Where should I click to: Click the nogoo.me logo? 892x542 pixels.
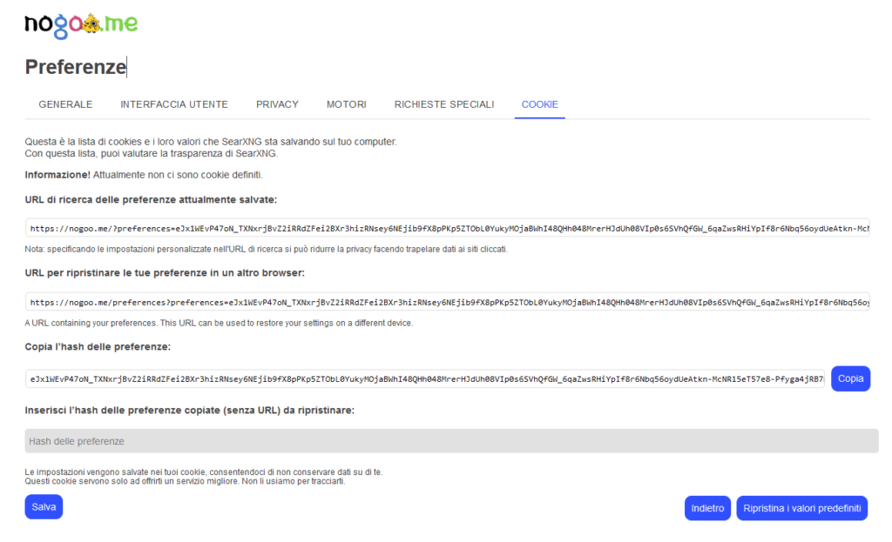click(x=81, y=25)
